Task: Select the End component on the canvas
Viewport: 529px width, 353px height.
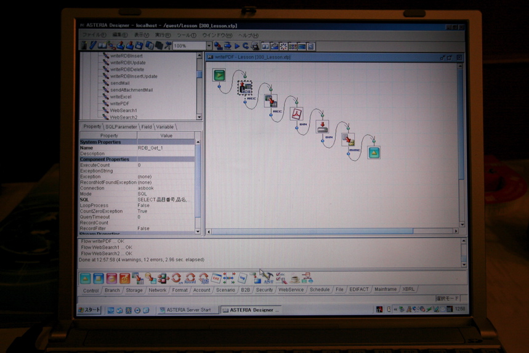Action: [x=373, y=153]
